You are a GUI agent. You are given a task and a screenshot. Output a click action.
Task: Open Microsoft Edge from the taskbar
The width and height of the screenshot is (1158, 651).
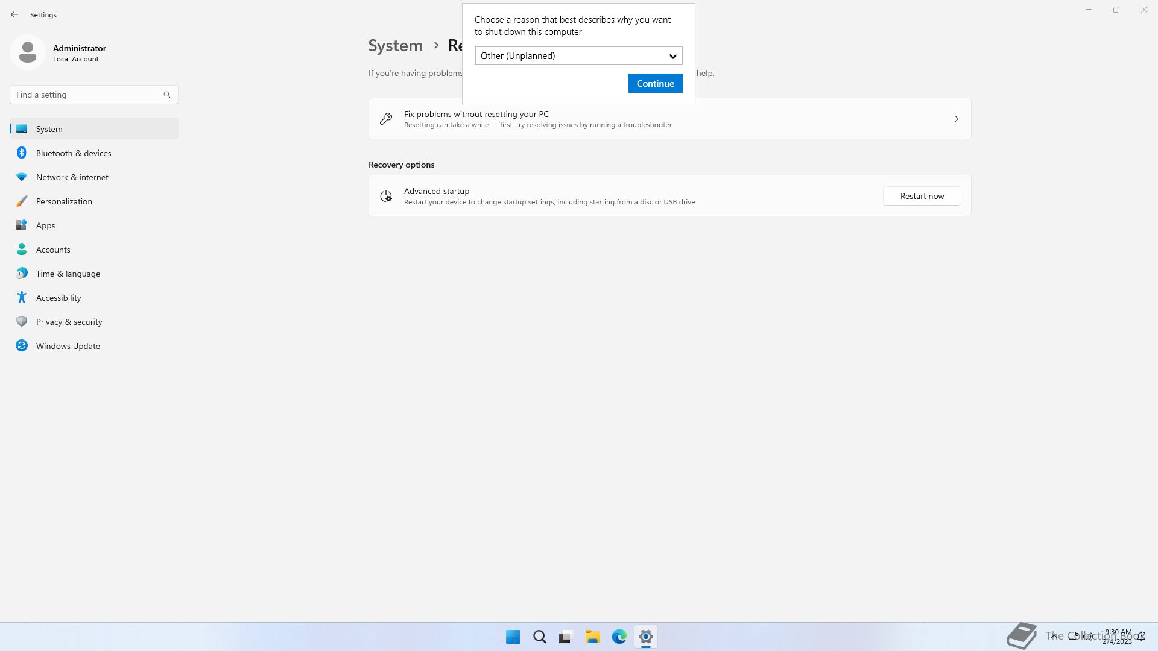[x=619, y=637]
